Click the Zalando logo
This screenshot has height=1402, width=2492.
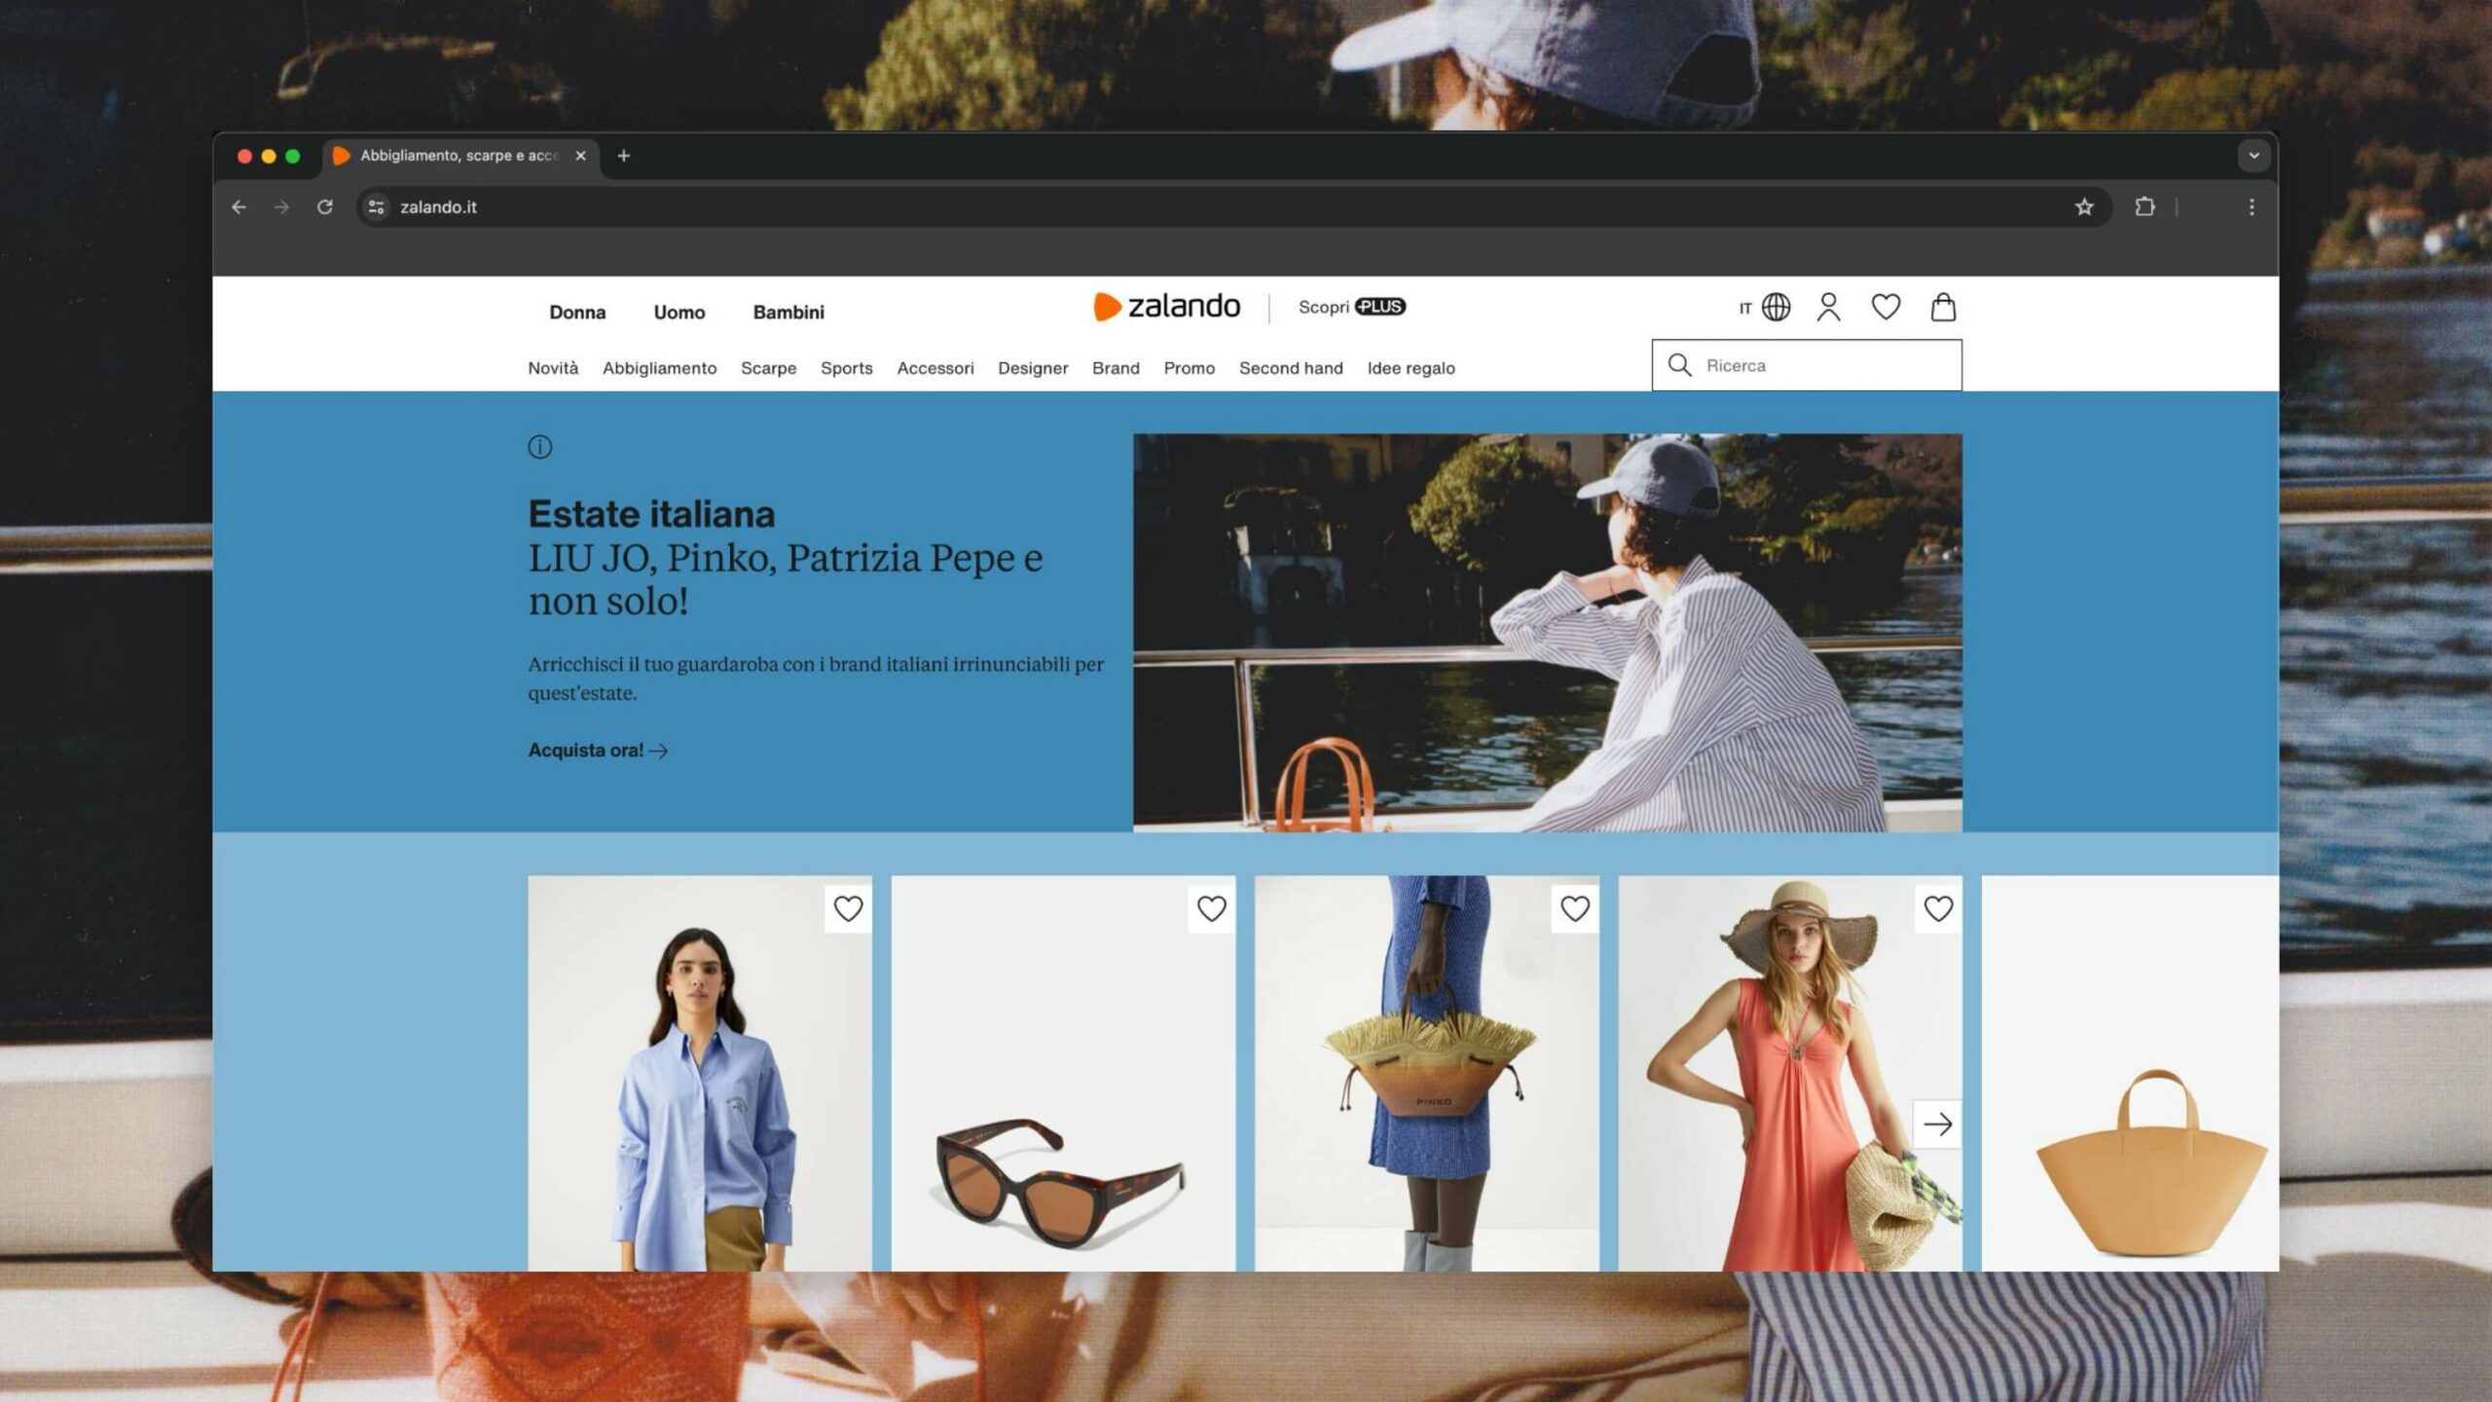click(1166, 307)
